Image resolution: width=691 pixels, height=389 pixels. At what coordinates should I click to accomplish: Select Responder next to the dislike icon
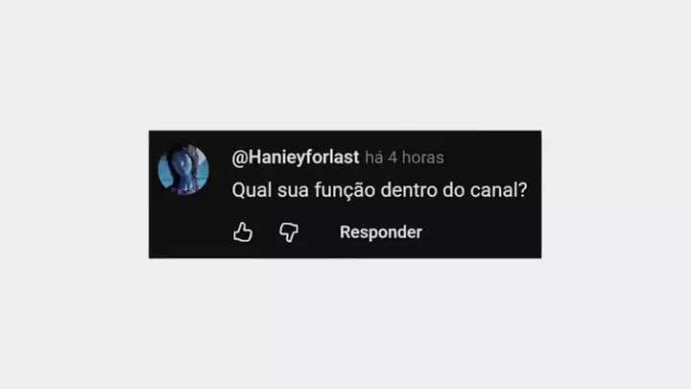(381, 232)
